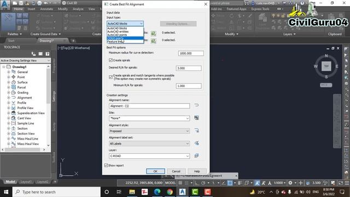Toggle the Create spirals checkbox
350x197 pixels.
pyautogui.click(x=110, y=60)
